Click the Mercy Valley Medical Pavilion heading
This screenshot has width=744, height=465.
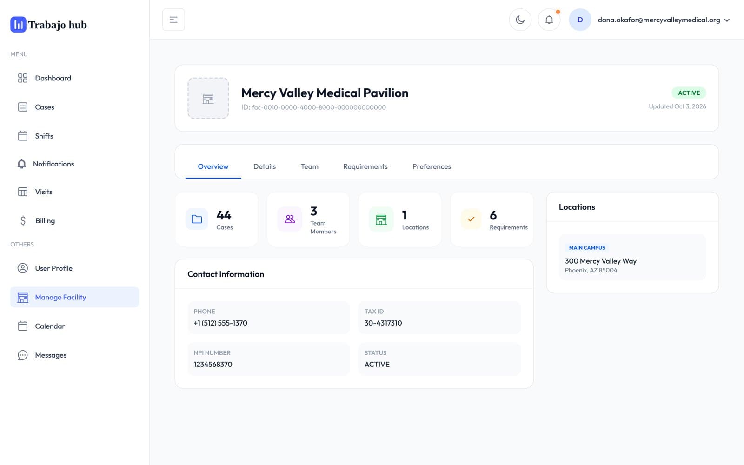pyautogui.click(x=325, y=93)
